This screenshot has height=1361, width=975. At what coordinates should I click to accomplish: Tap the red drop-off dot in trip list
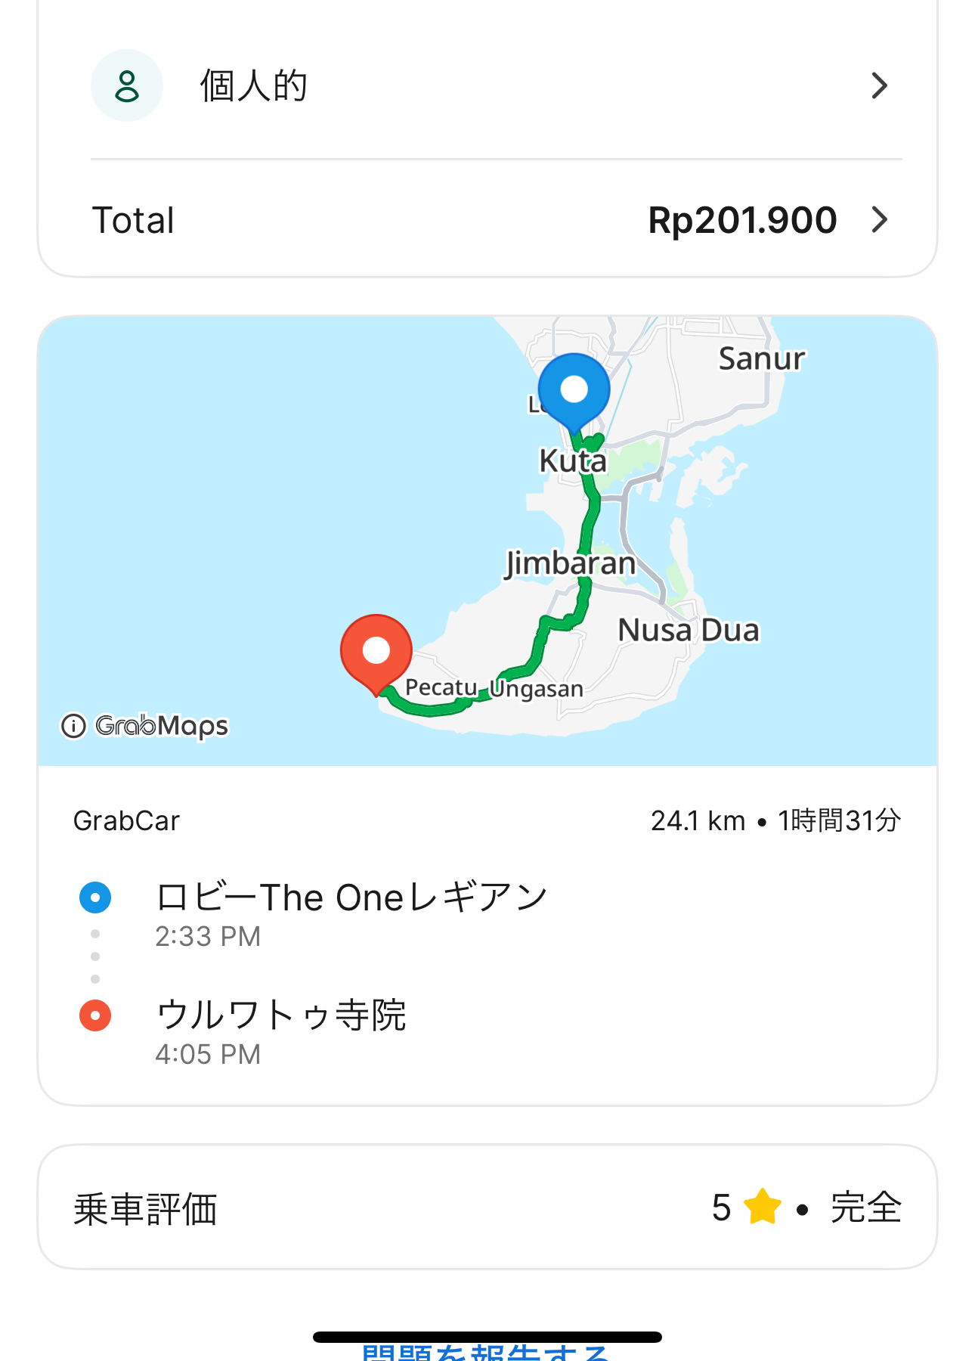[x=95, y=1015]
